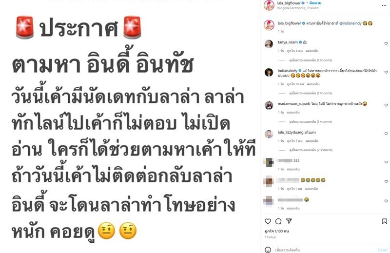
Task: Open more options ellipsis menu
Action: point(384,5)
